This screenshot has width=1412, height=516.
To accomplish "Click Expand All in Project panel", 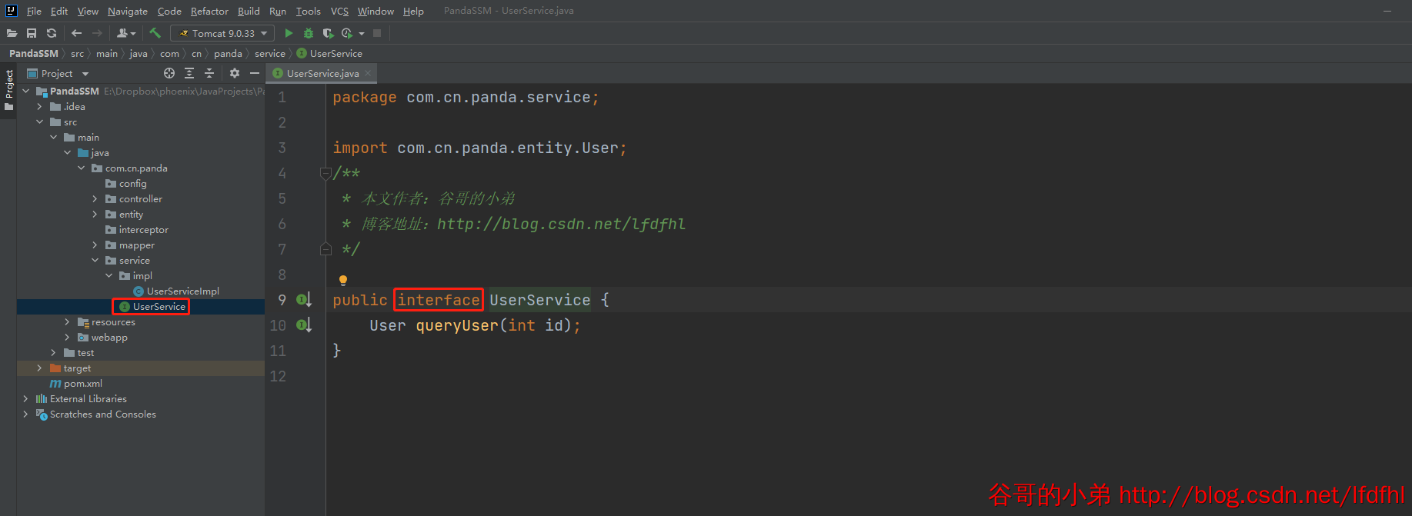I will point(189,73).
